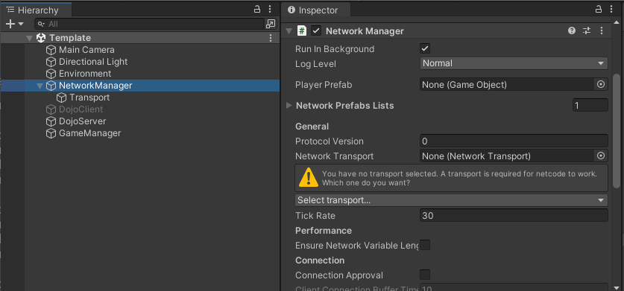Click the Tick Rate field
Image resolution: width=624 pixels, height=291 pixels.
click(514, 216)
